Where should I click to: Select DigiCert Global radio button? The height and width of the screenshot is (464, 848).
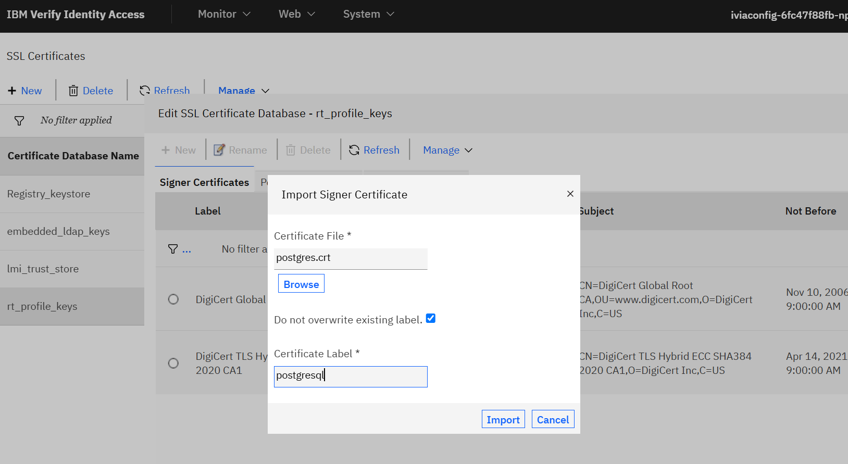point(173,299)
